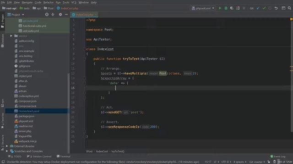
Task: Expand the vendor folder
Action: (11, 36)
